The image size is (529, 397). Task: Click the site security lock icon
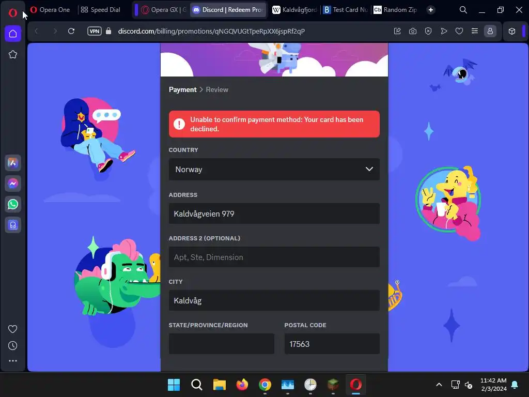coord(108,31)
